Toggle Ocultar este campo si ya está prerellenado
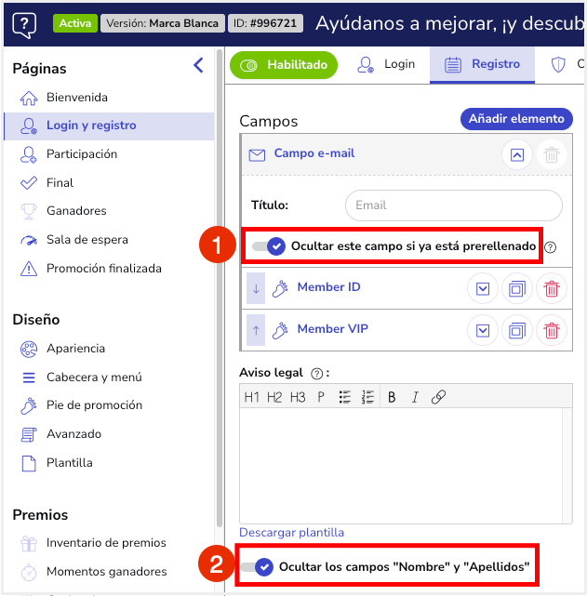The height and width of the screenshot is (596, 587). pyautogui.click(x=269, y=246)
